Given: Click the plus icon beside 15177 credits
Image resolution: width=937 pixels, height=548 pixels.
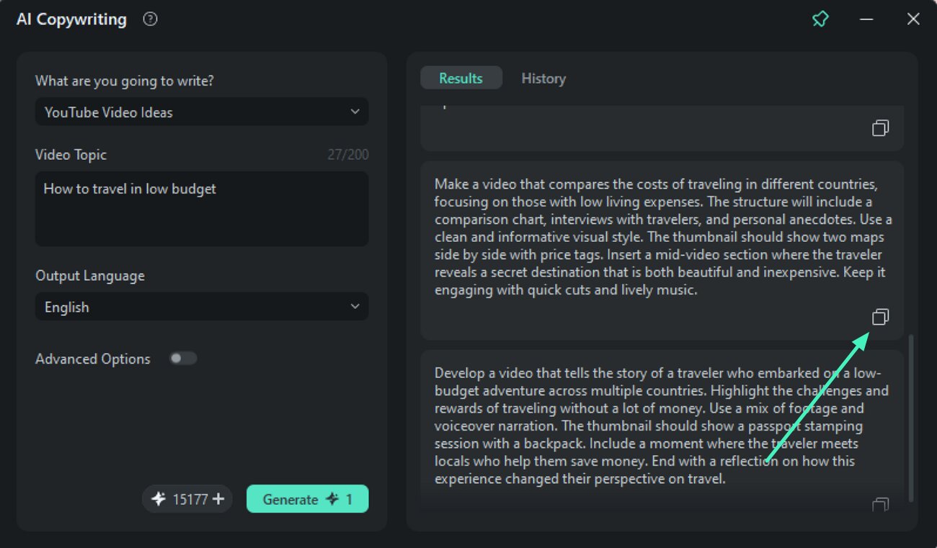Looking at the screenshot, I should point(218,499).
